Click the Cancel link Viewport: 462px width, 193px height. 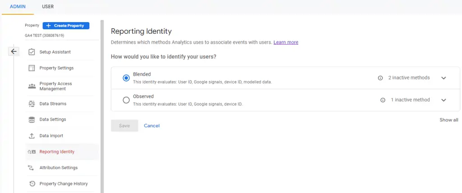coord(152,126)
